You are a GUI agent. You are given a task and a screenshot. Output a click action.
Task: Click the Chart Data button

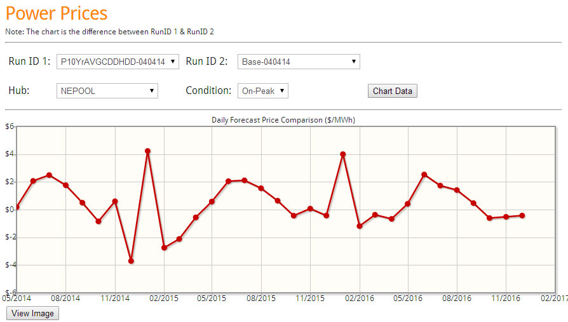(x=392, y=91)
